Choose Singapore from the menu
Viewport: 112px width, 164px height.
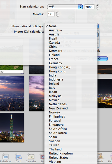(x=71, y=125)
